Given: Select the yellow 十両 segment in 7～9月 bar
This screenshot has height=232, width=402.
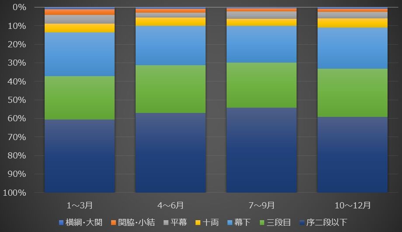Looking at the screenshot, I should (262, 22).
